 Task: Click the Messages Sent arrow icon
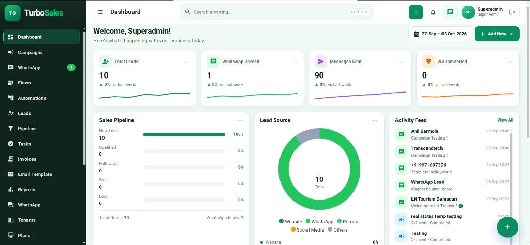(321, 62)
